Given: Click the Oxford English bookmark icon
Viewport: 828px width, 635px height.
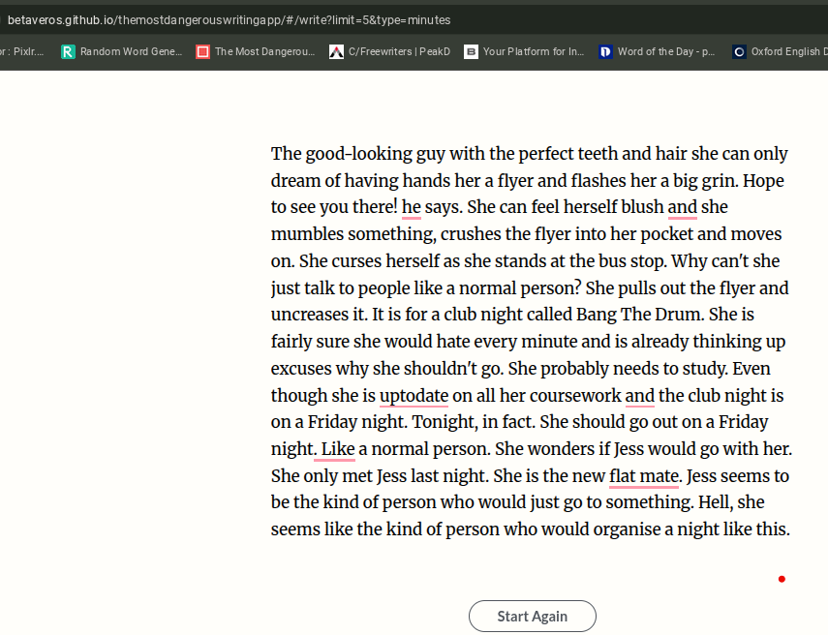Looking at the screenshot, I should [739, 51].
